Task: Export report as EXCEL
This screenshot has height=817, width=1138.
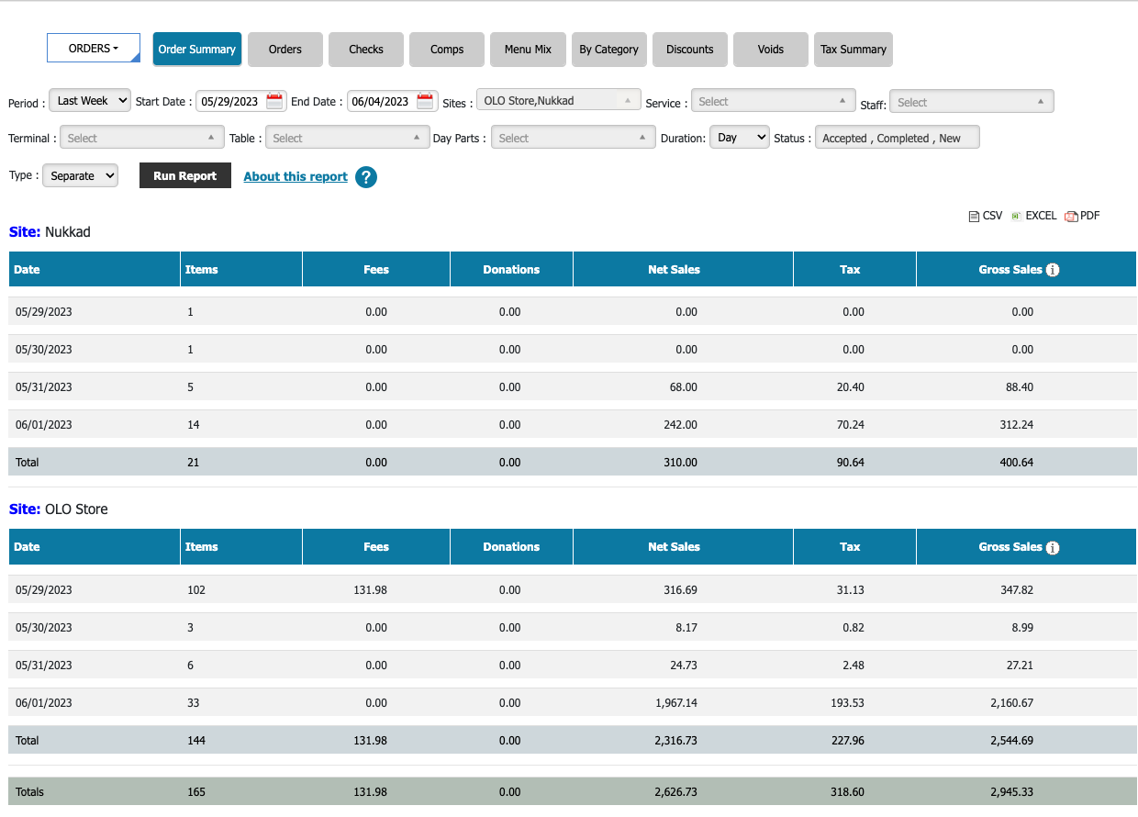Action: (x=1033, y=216)
